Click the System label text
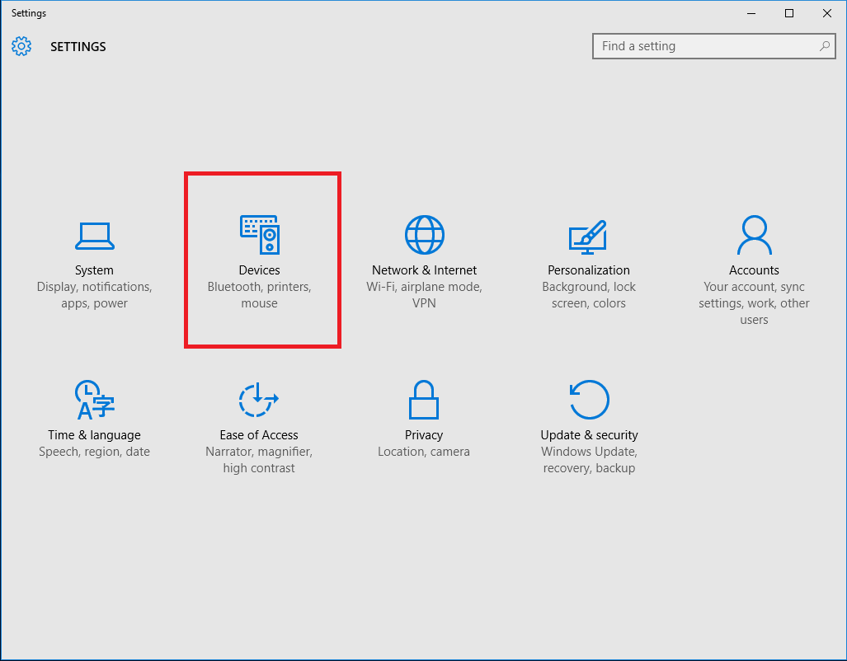Screen dimensions: 847x661 coord(94,270)
